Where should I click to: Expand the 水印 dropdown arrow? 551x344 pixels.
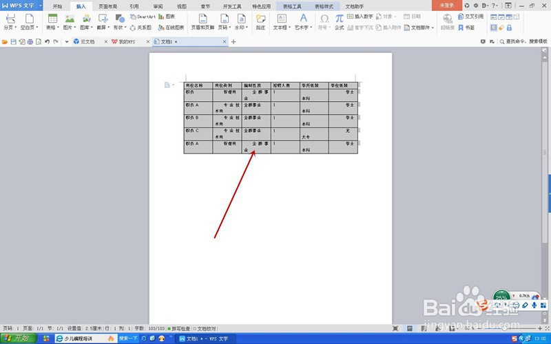point(247,28)
